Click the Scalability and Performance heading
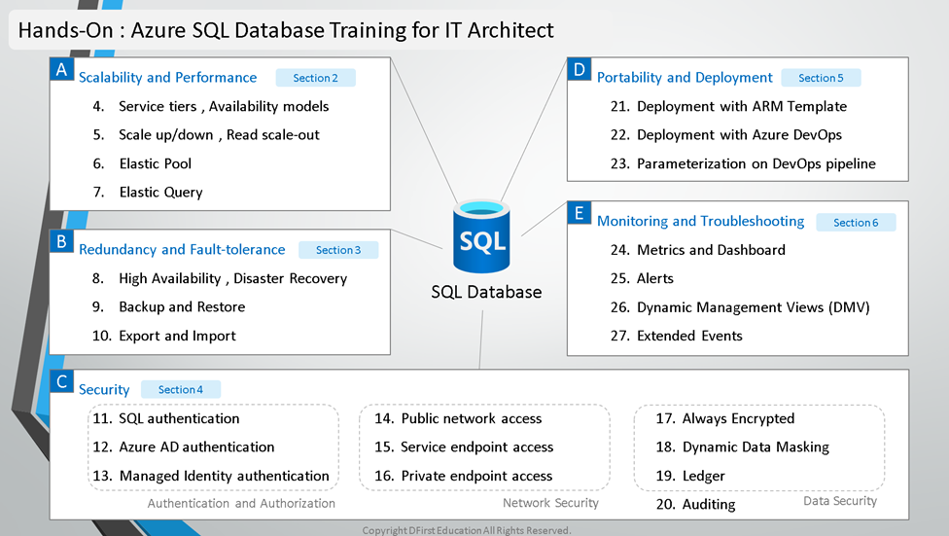The image size is (949, 536). coord(167,78)
